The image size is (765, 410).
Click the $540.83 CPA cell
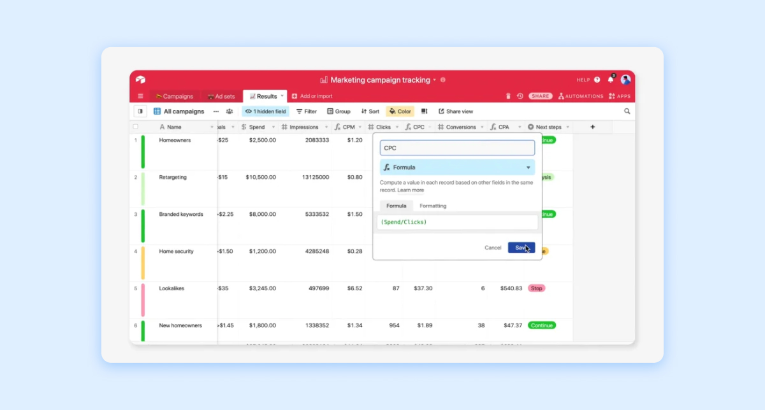(x=511, y=288)
